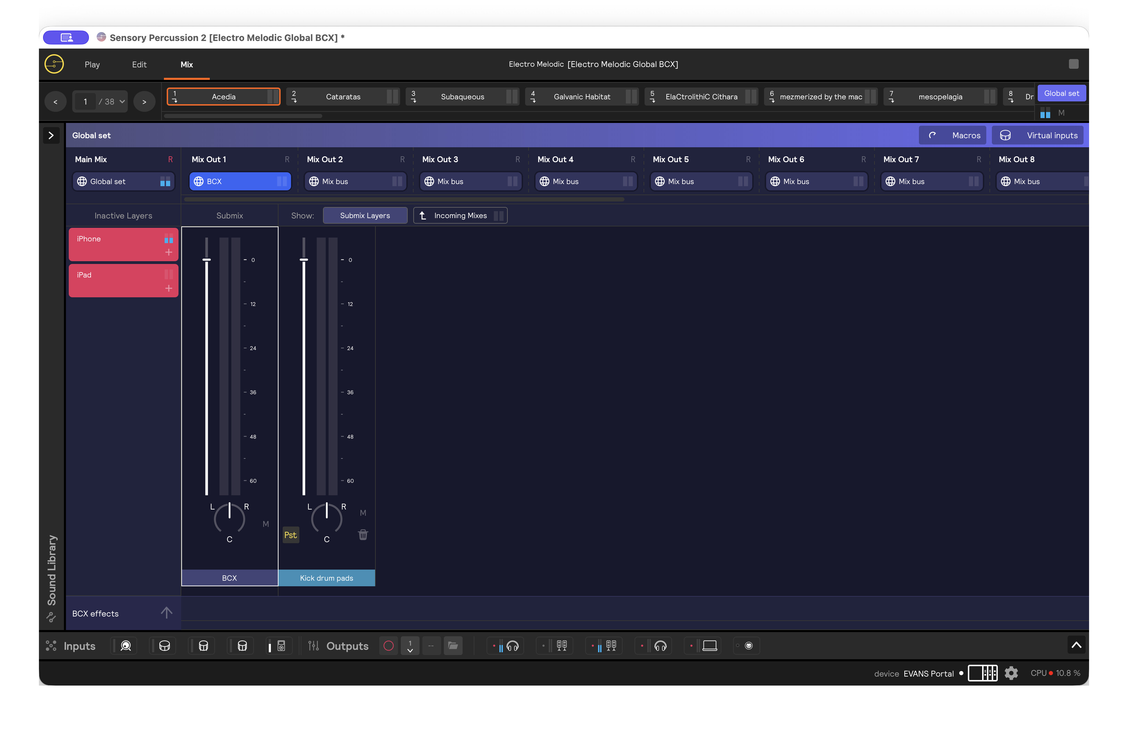Image resolution: width=1128 pixels, height=737 pixels.
Task: Switch to the Edit tab
Action: (139, 65)
